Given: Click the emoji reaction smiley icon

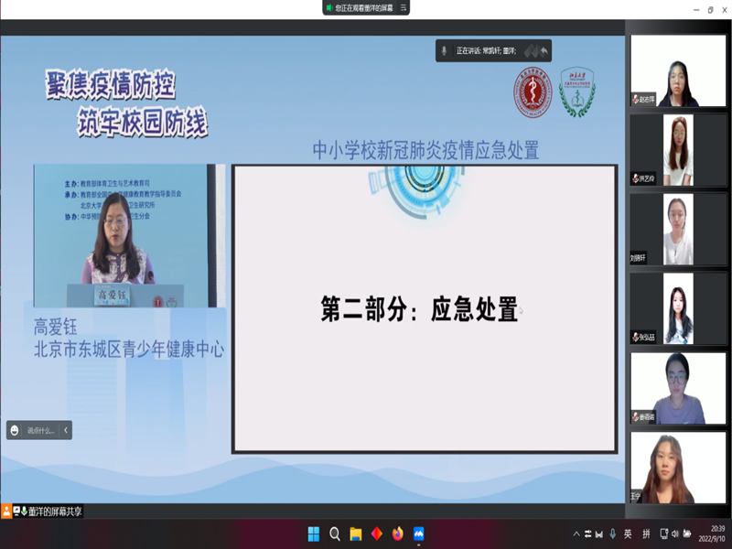Looking at the screenshot, I should pyautogui.click(x=15, y=430).
